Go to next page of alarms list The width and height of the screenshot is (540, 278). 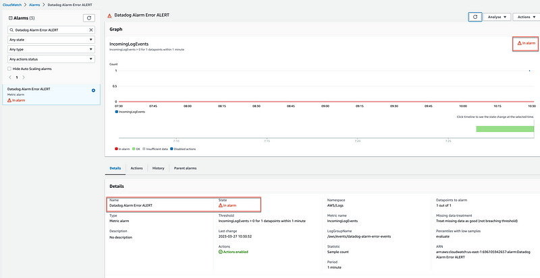[x=24, y=77]
